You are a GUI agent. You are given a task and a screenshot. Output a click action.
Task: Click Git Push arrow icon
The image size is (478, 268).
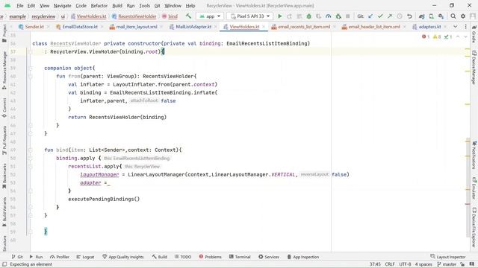click(x=390, y=16)
